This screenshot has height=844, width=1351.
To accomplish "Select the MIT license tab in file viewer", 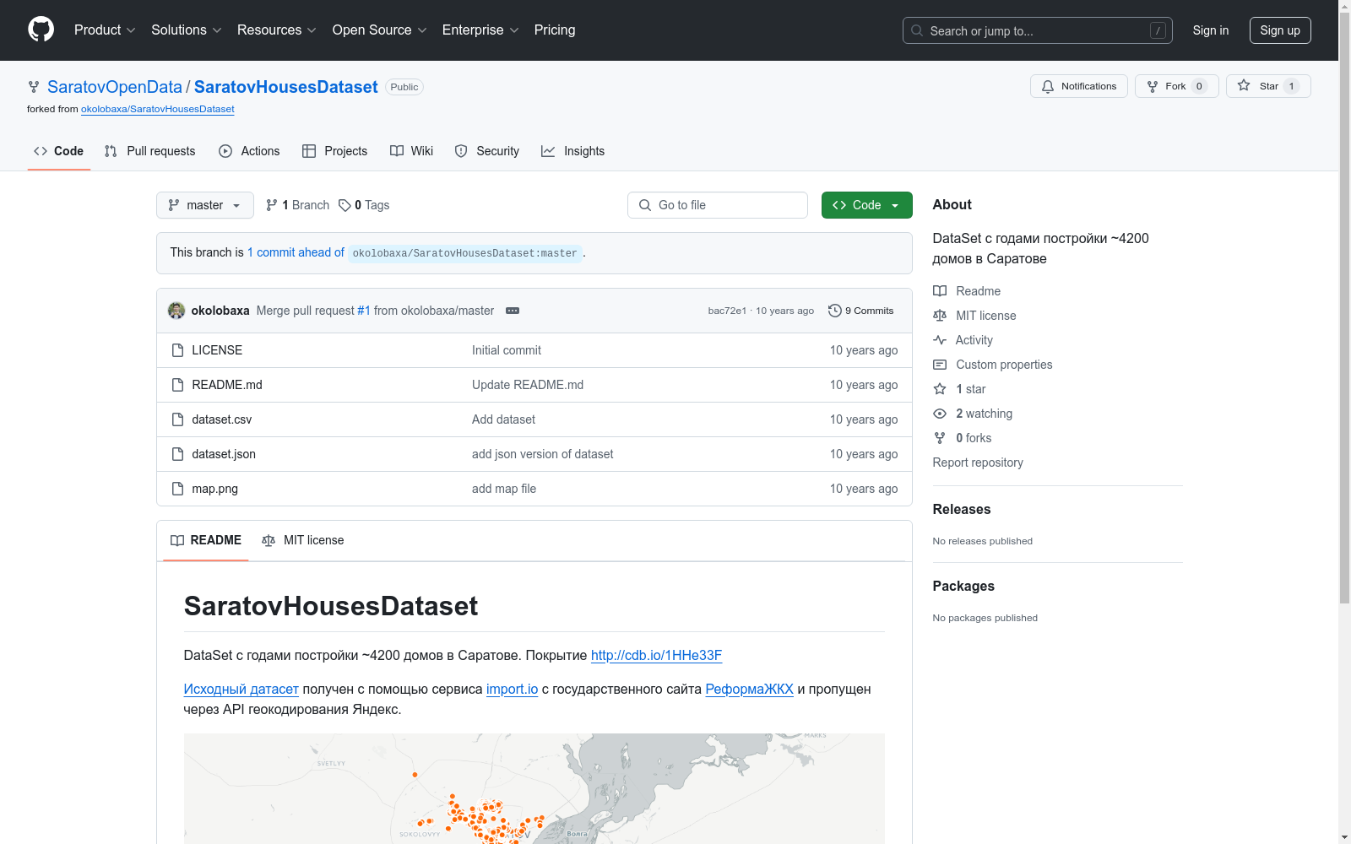I will [x=303, y=540].
